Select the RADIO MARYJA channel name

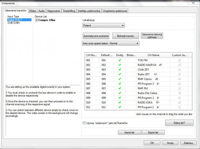(x=147, y=65)
